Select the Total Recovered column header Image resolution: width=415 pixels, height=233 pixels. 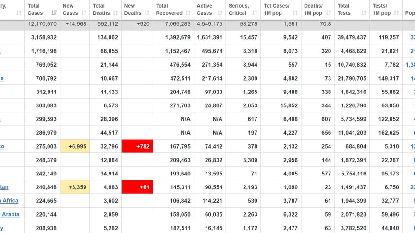173,10
